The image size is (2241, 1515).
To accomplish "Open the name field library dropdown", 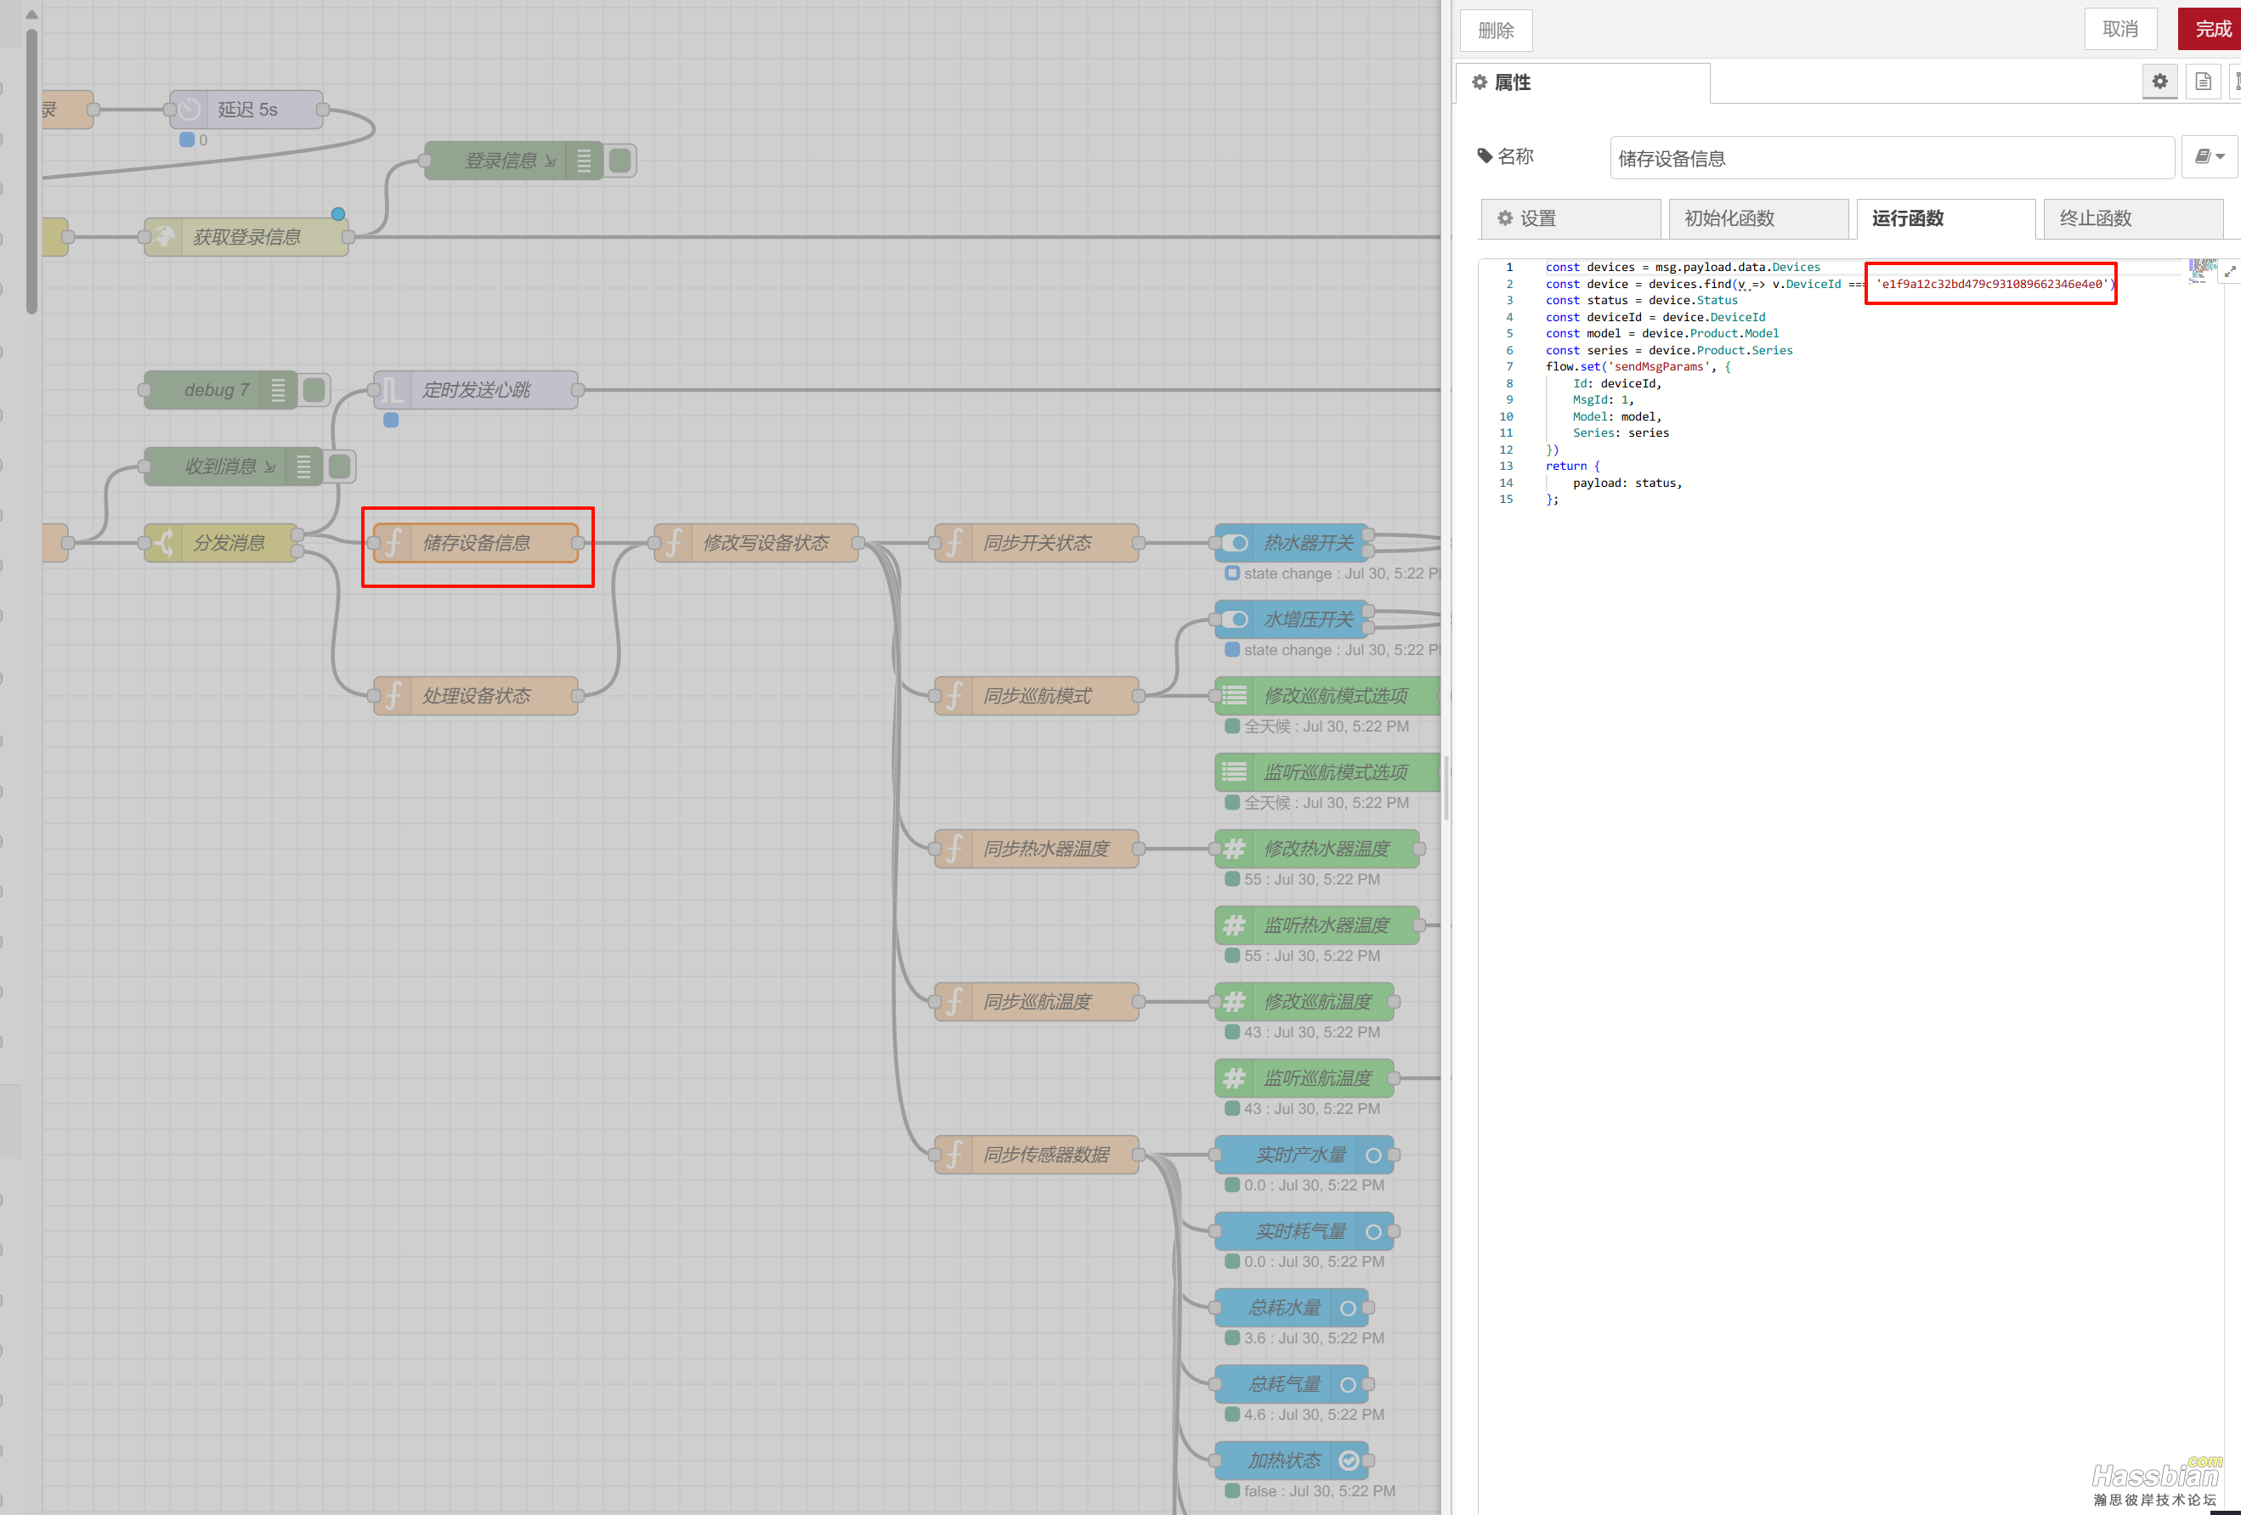I will 2210,156.
